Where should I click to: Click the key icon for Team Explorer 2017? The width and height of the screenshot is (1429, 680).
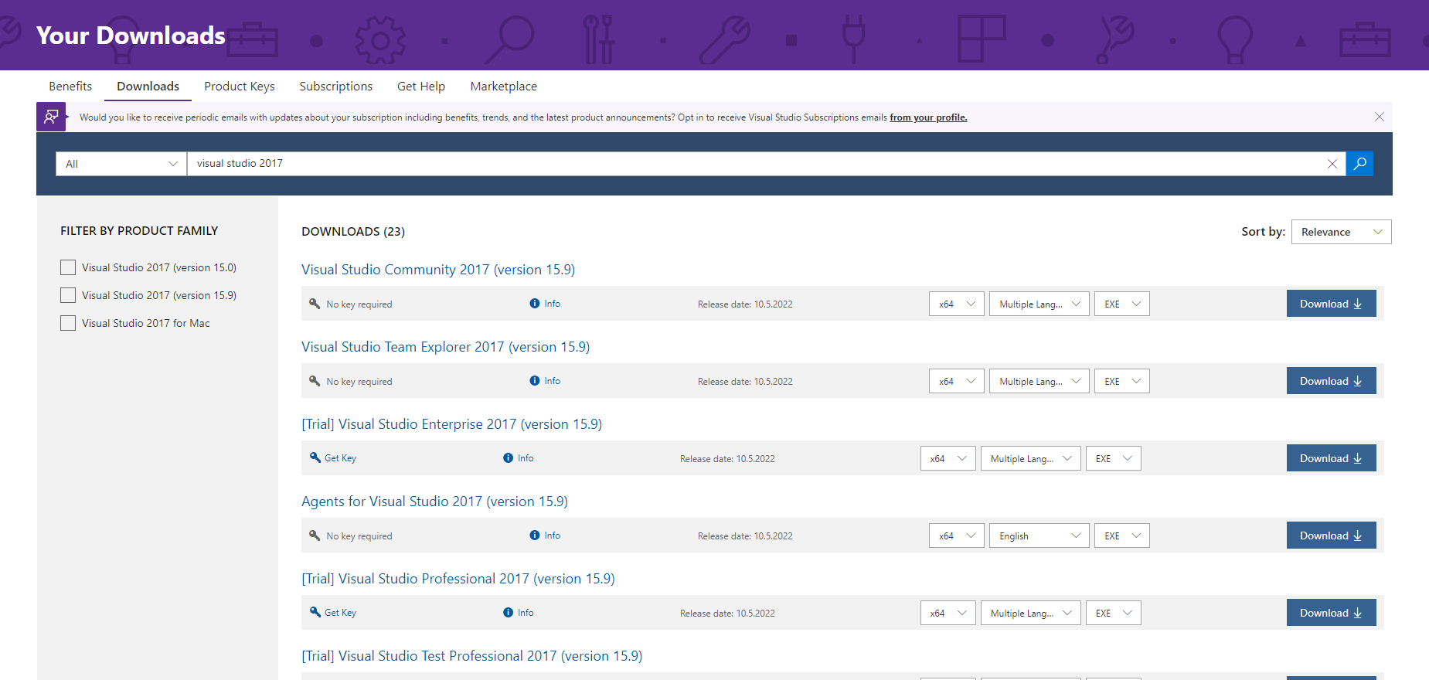tap(315, 381)
